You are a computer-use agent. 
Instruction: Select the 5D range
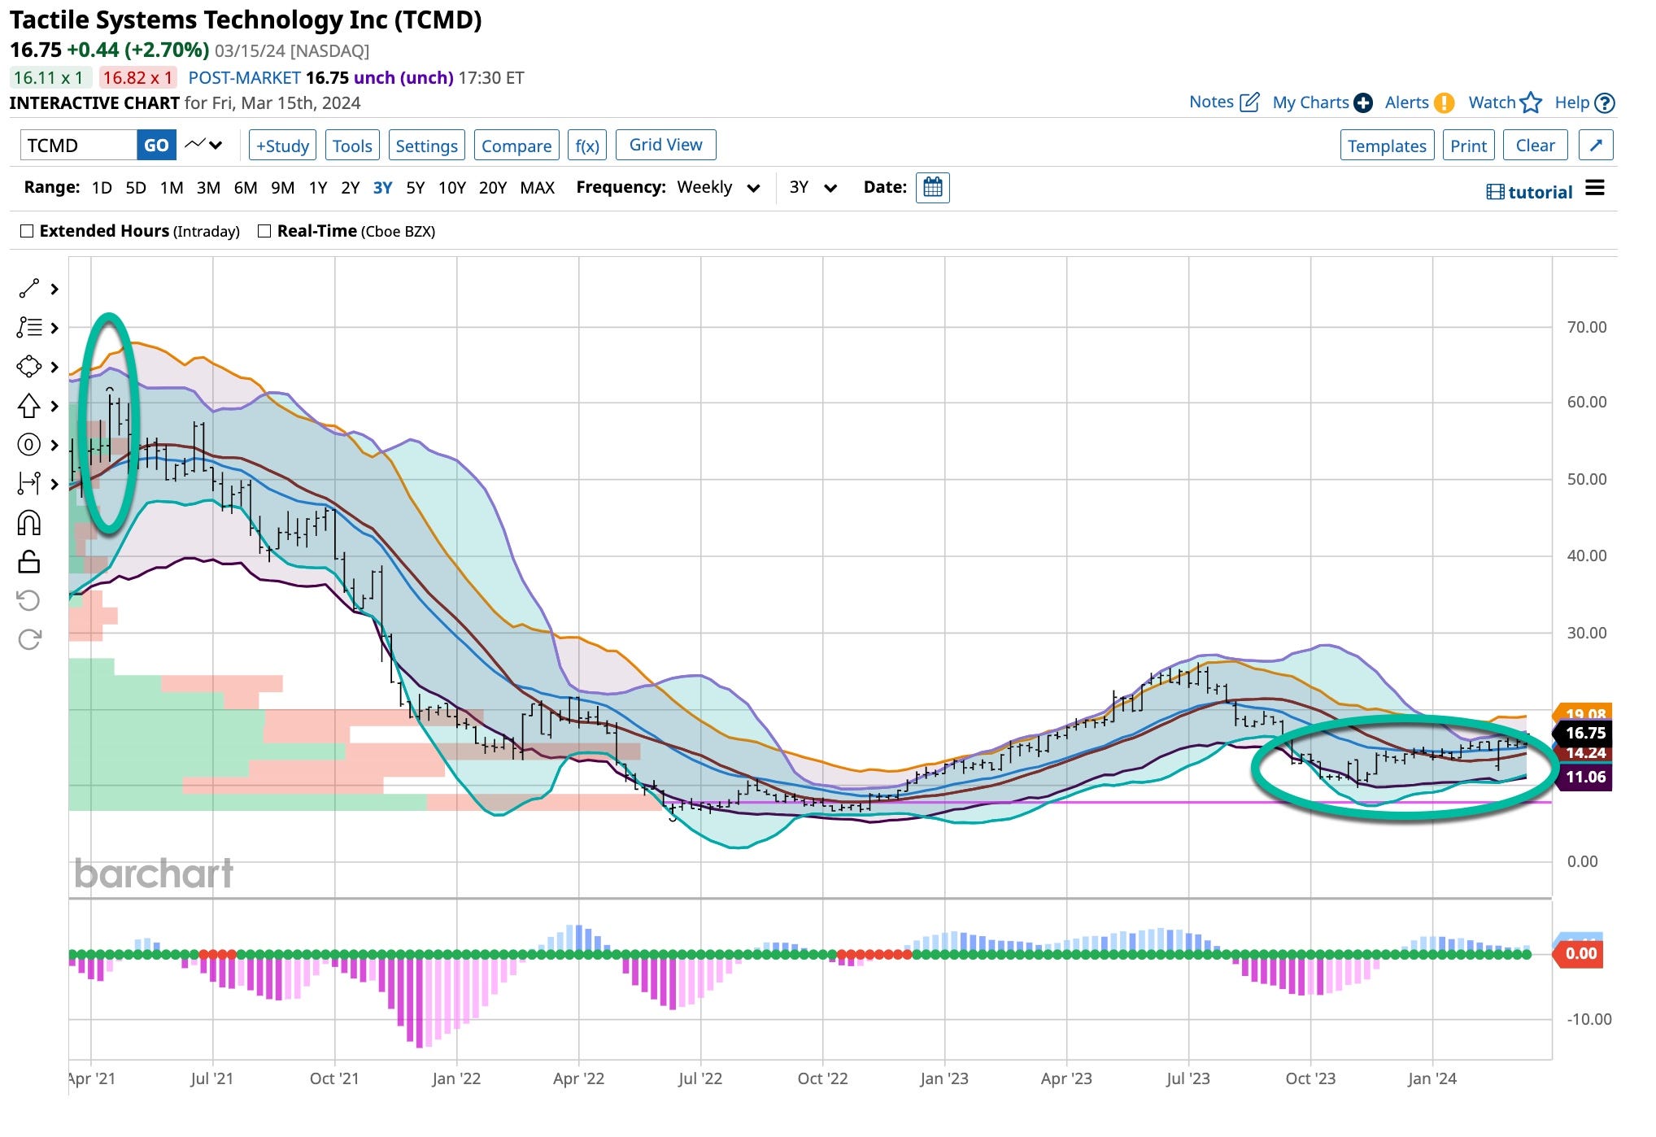pyautogui.click(x=136, y=188)
